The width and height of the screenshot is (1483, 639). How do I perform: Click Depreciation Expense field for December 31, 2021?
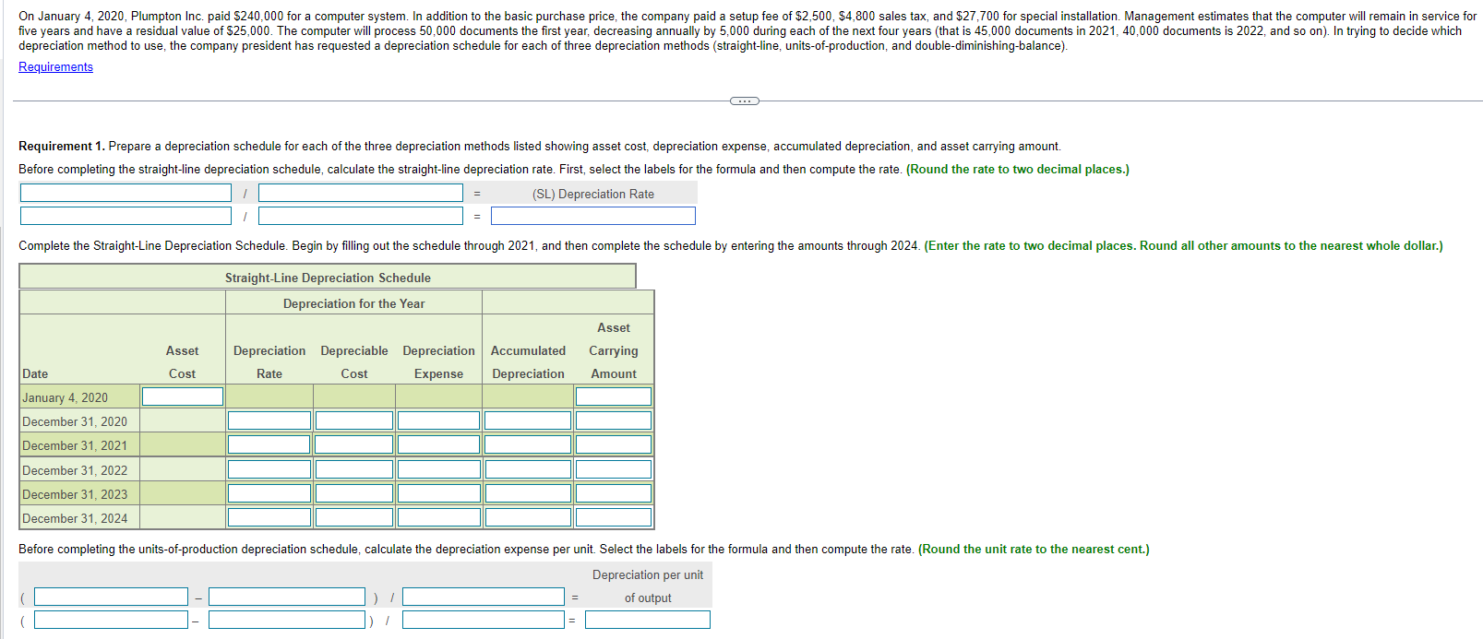[439, 444]
